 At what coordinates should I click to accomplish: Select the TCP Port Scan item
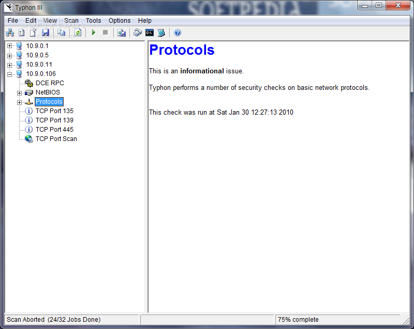[x=56, y=139]
